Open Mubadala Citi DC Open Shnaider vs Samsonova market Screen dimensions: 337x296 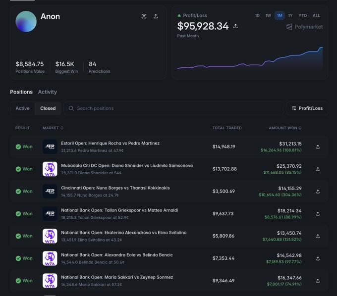pos(127,165)
